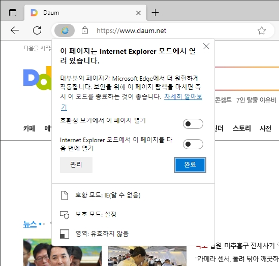Click the Daum logo on the page
This screenshot has width=279, height=266.
38,78
